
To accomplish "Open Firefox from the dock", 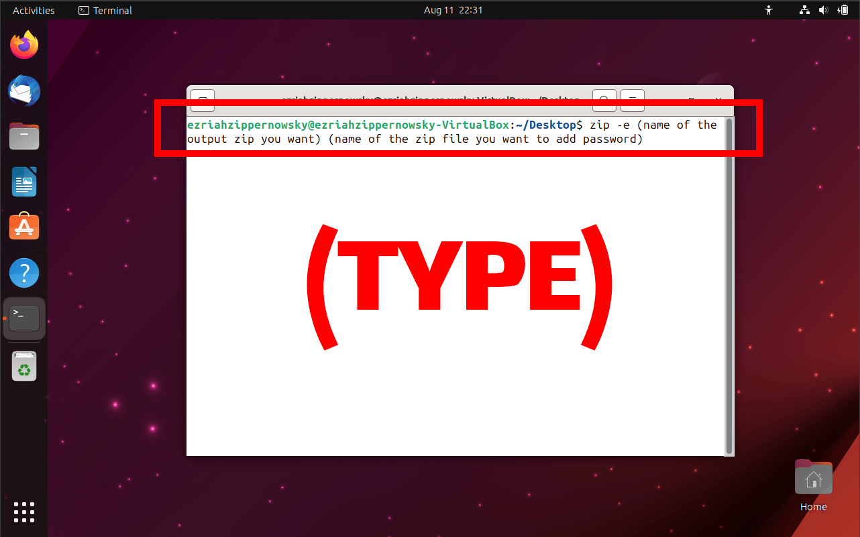I will click(23, 44).
